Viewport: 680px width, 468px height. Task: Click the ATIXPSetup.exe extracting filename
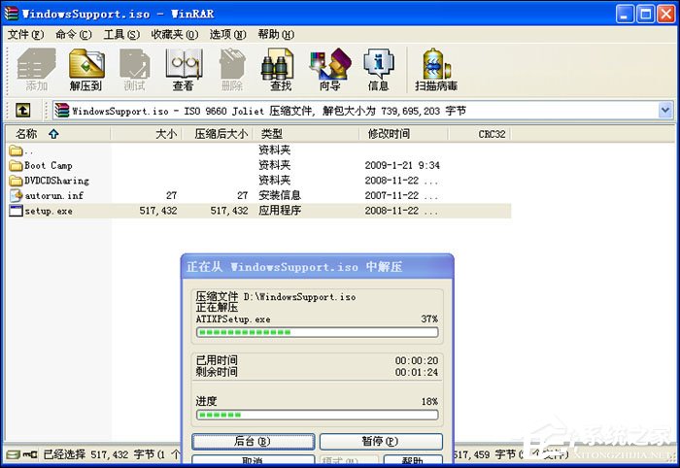tap(233, 319)
